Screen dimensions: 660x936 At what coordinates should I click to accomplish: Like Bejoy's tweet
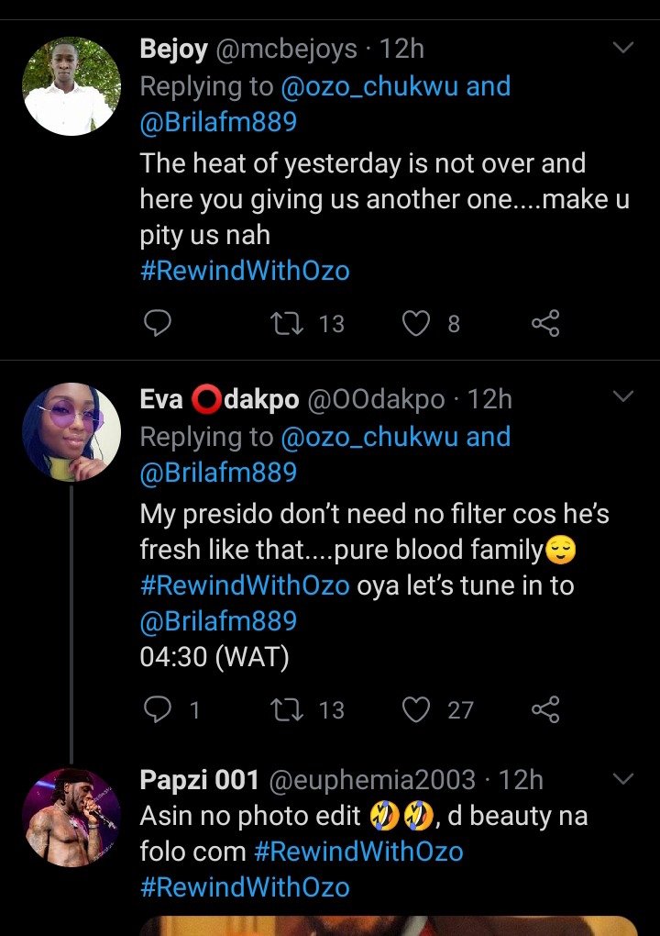[x=417, y=323]
